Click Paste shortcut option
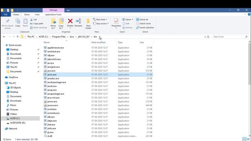 (x=38, y=27)
